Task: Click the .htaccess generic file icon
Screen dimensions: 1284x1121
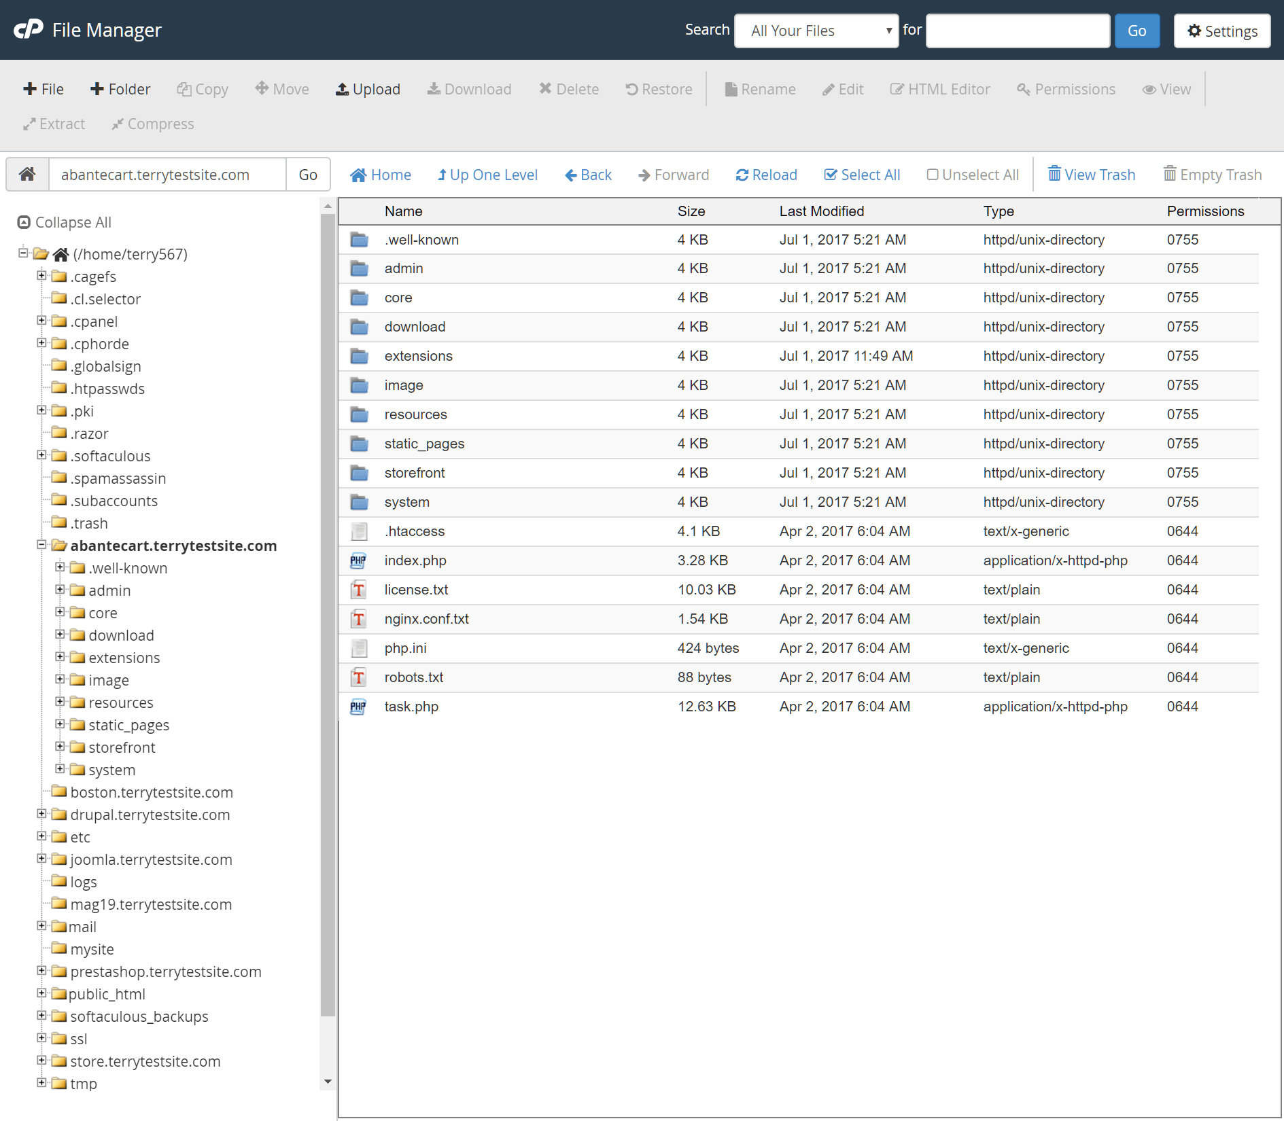Action: (359, 531)
